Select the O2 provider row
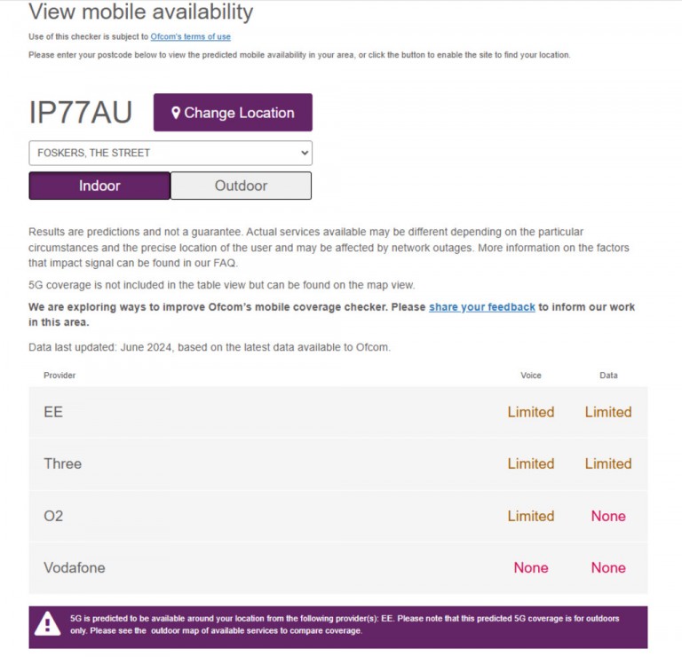682x657 pixels. (338, 516)
